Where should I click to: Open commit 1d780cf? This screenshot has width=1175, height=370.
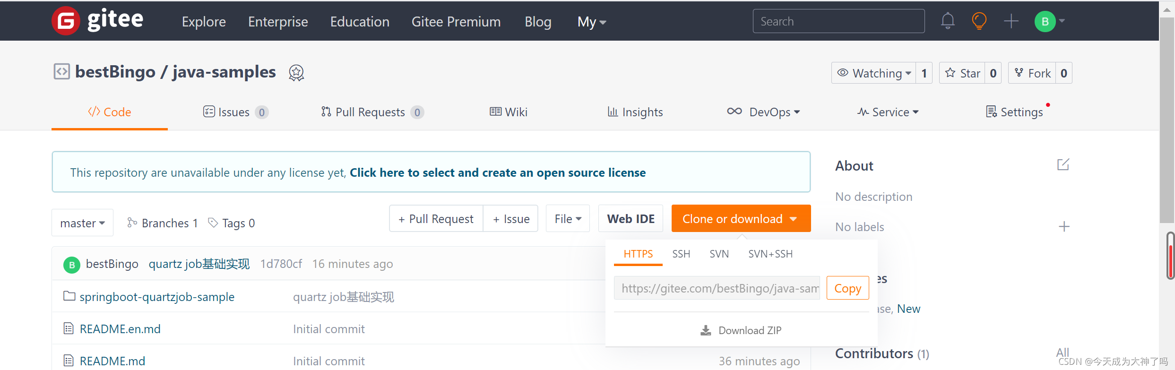point(281,264)
